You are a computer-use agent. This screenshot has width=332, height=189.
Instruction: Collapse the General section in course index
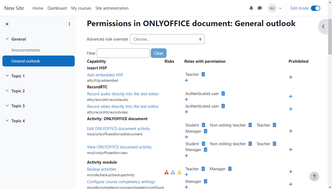[7, 39]
